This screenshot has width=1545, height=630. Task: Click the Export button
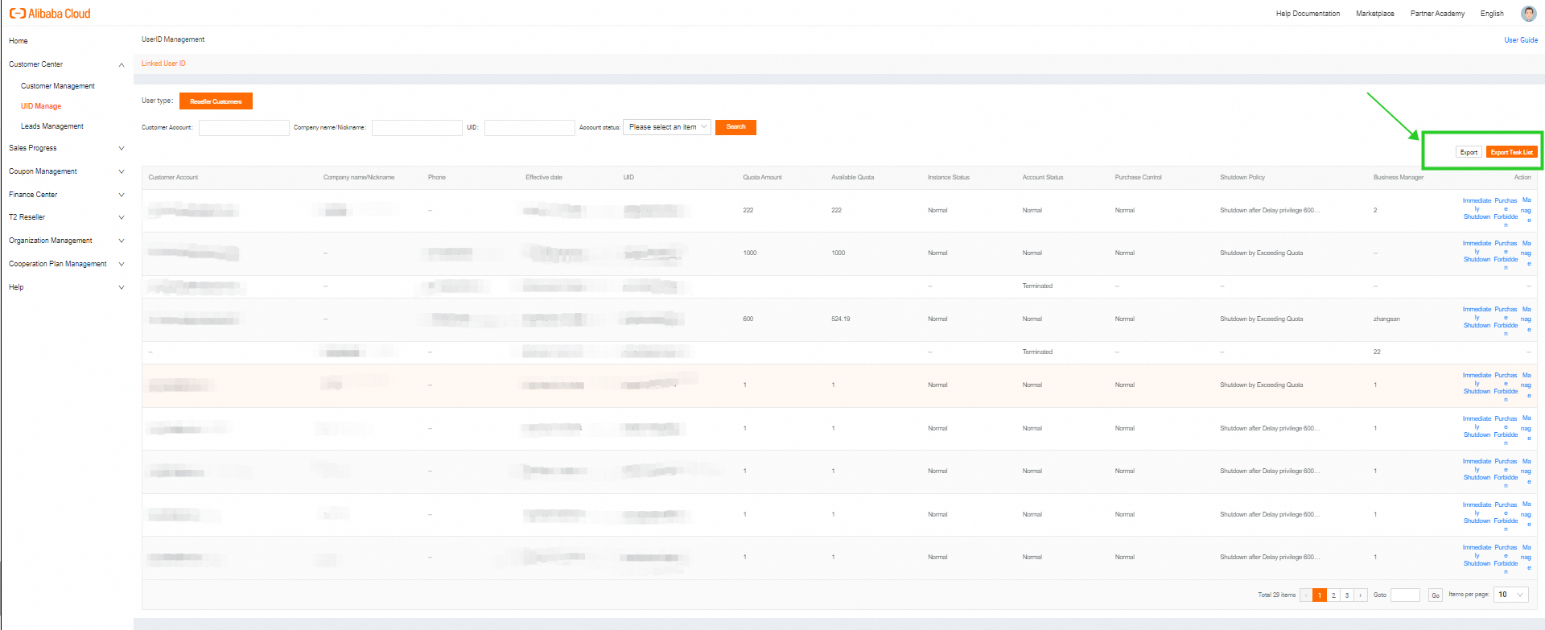(x=1469, y=152)
